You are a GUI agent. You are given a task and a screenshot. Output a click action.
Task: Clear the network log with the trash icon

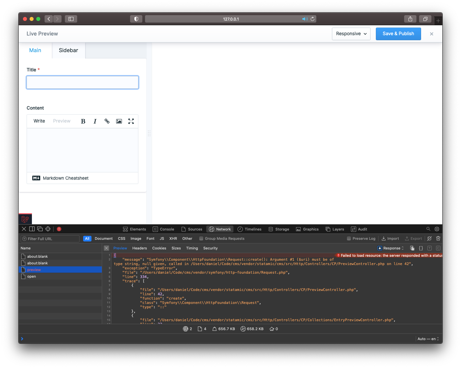(x=438, y=238)
